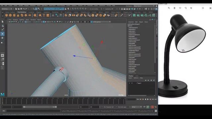Click the Type (T) text shelf icon

(44, 15)
